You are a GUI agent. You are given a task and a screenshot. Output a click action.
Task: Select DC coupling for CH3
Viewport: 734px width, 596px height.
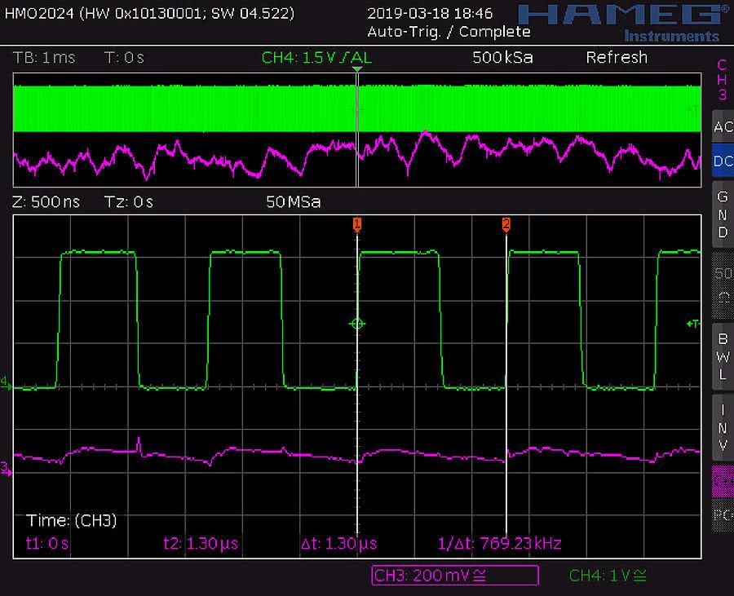tap(722, 161)
